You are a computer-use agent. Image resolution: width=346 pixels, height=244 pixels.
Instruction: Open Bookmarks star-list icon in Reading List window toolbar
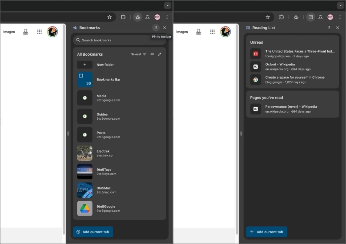click(x=296, y=17)
